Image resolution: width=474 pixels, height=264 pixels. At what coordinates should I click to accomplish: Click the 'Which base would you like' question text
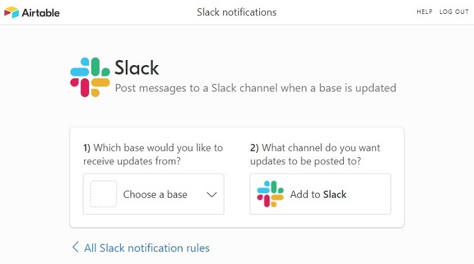(x=153, y=154)
